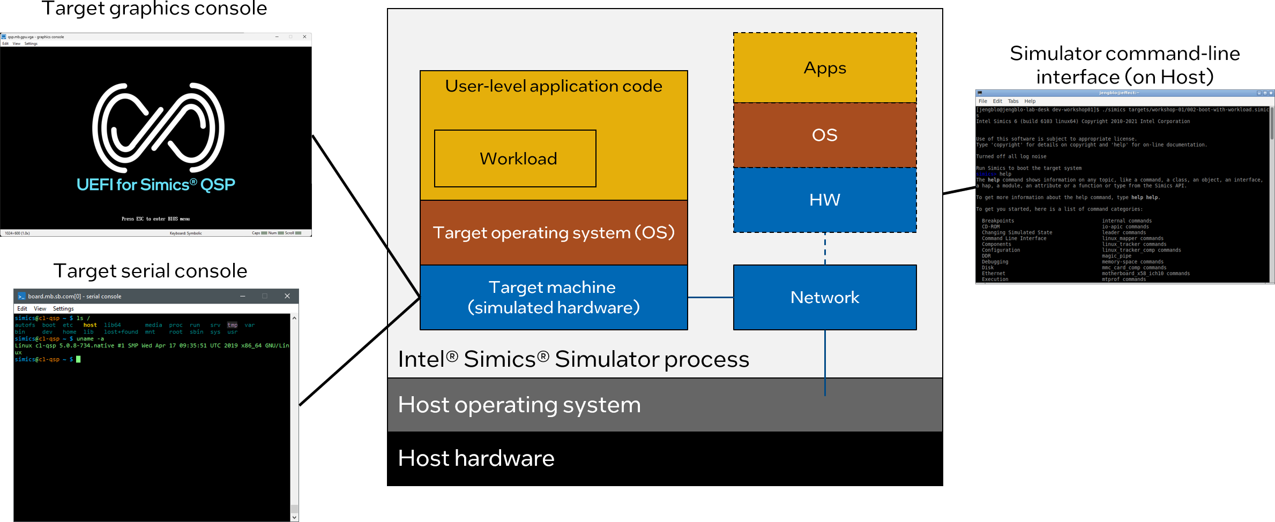Close the graphics console window
Image resolution: width=1275 pixels, height=522 pixels.
(304, 37)
